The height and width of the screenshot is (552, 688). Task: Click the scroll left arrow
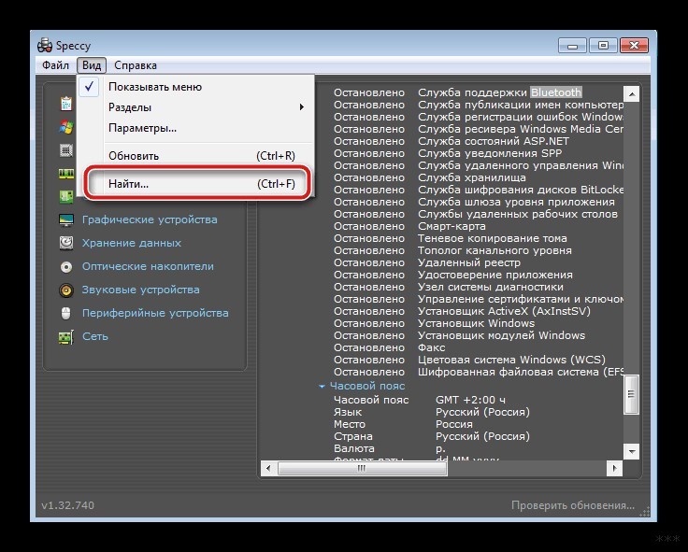coord(268,468)
